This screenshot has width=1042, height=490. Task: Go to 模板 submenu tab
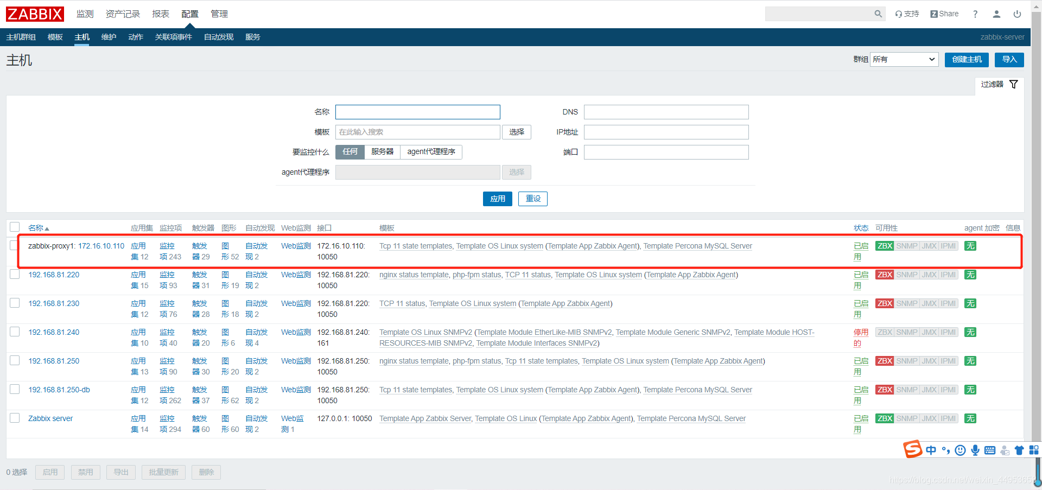(x=55, y=37)
